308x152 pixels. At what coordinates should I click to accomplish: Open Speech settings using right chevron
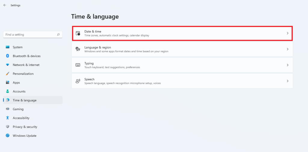(x=288, y=81)
